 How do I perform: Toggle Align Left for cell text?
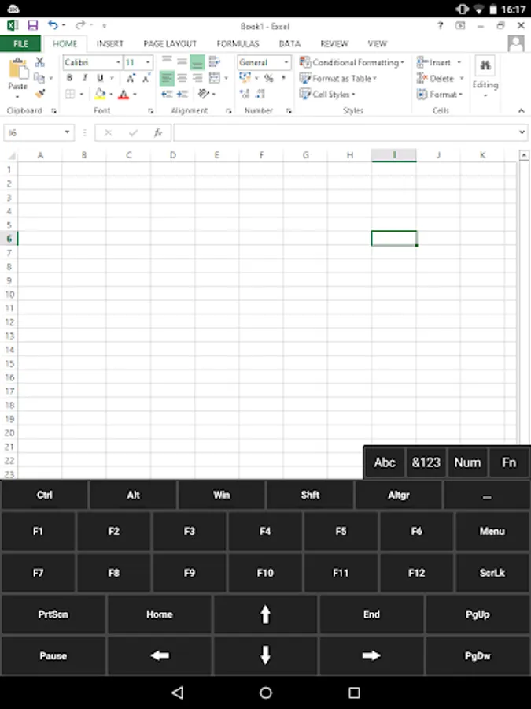point(167,78)
